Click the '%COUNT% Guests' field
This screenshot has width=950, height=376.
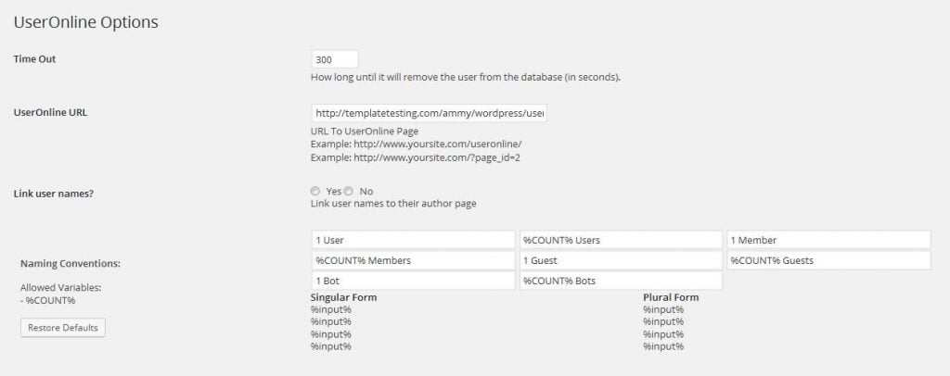pyautogui.click(x=828, y=260)
